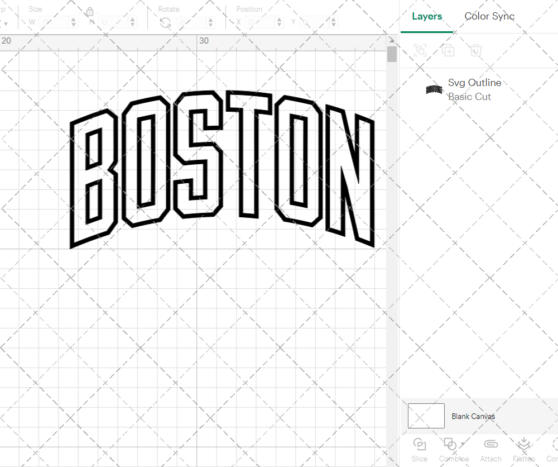The image size is (558, 467).
Task: Click the Rotate stepper arrows
Action: 211,23
